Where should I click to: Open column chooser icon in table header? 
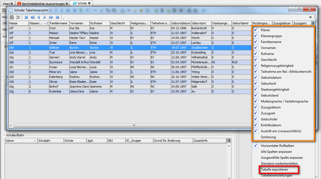pyautogui.click(x=313, y=23)
